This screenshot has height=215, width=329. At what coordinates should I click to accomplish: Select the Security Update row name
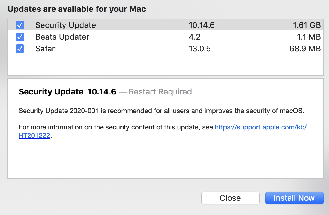(65, 25)
